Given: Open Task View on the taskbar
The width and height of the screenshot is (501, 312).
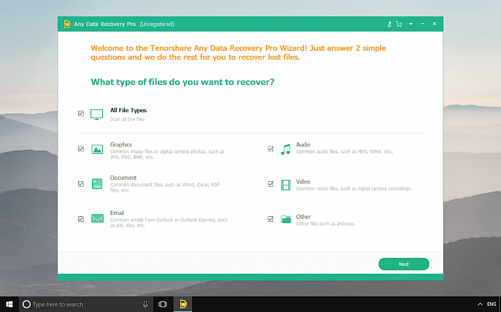Looking at the screenshot, I should pyautogui.click(x=163, y=304).
